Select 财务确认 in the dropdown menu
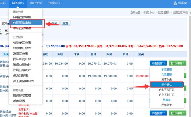 167,85
